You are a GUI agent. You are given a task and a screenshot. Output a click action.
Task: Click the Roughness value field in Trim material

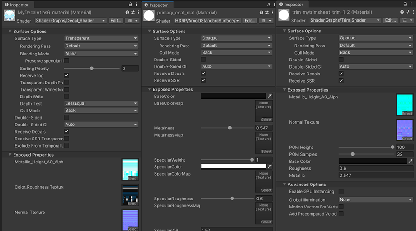376,168
